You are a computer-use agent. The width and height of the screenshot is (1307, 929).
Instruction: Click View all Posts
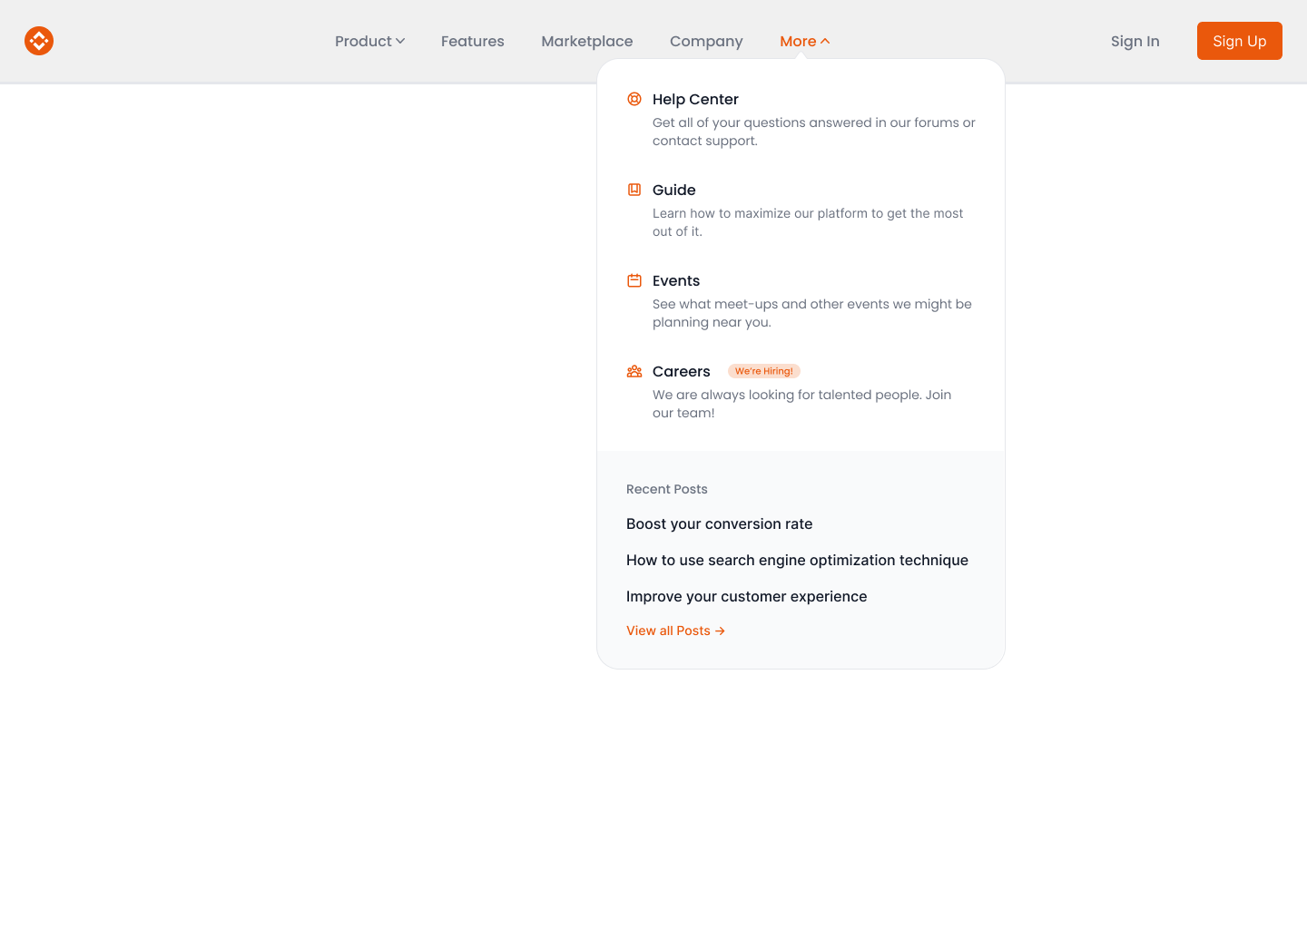coord(668,631)
